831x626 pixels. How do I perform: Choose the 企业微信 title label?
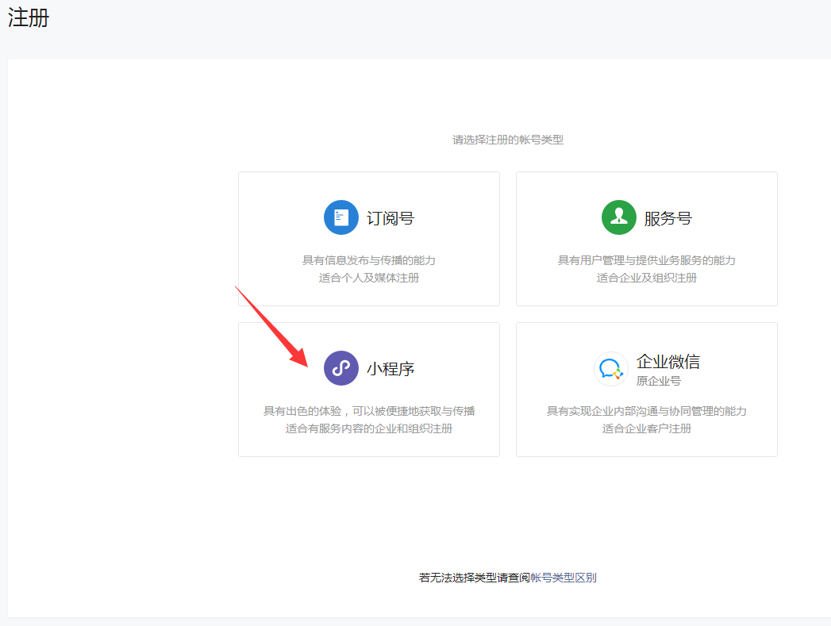[x=667, y=362]
